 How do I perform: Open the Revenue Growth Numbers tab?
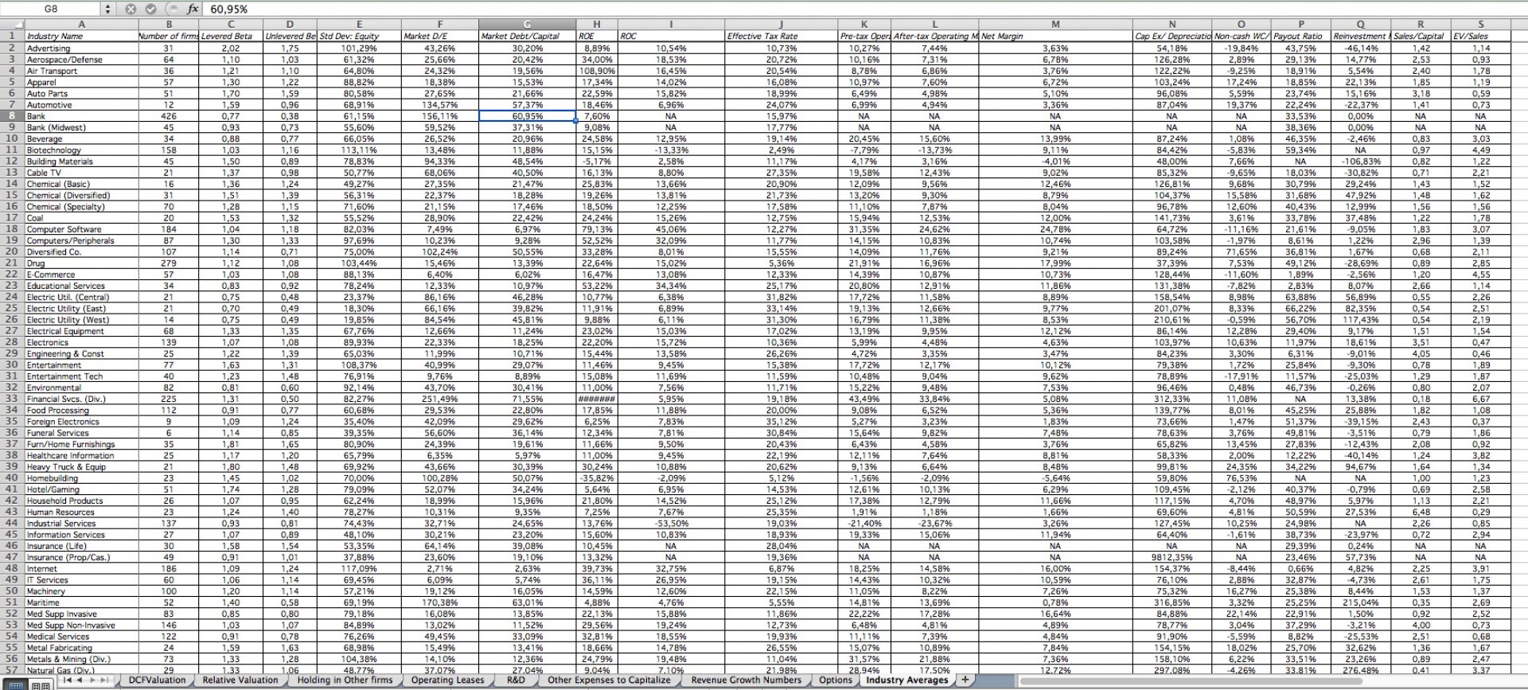(746, 680)
